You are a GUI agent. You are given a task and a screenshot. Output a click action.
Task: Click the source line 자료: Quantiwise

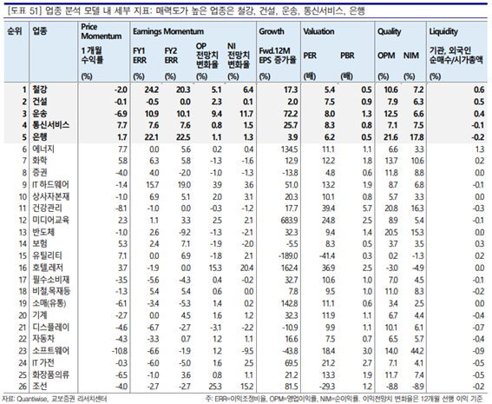[54, 399]
